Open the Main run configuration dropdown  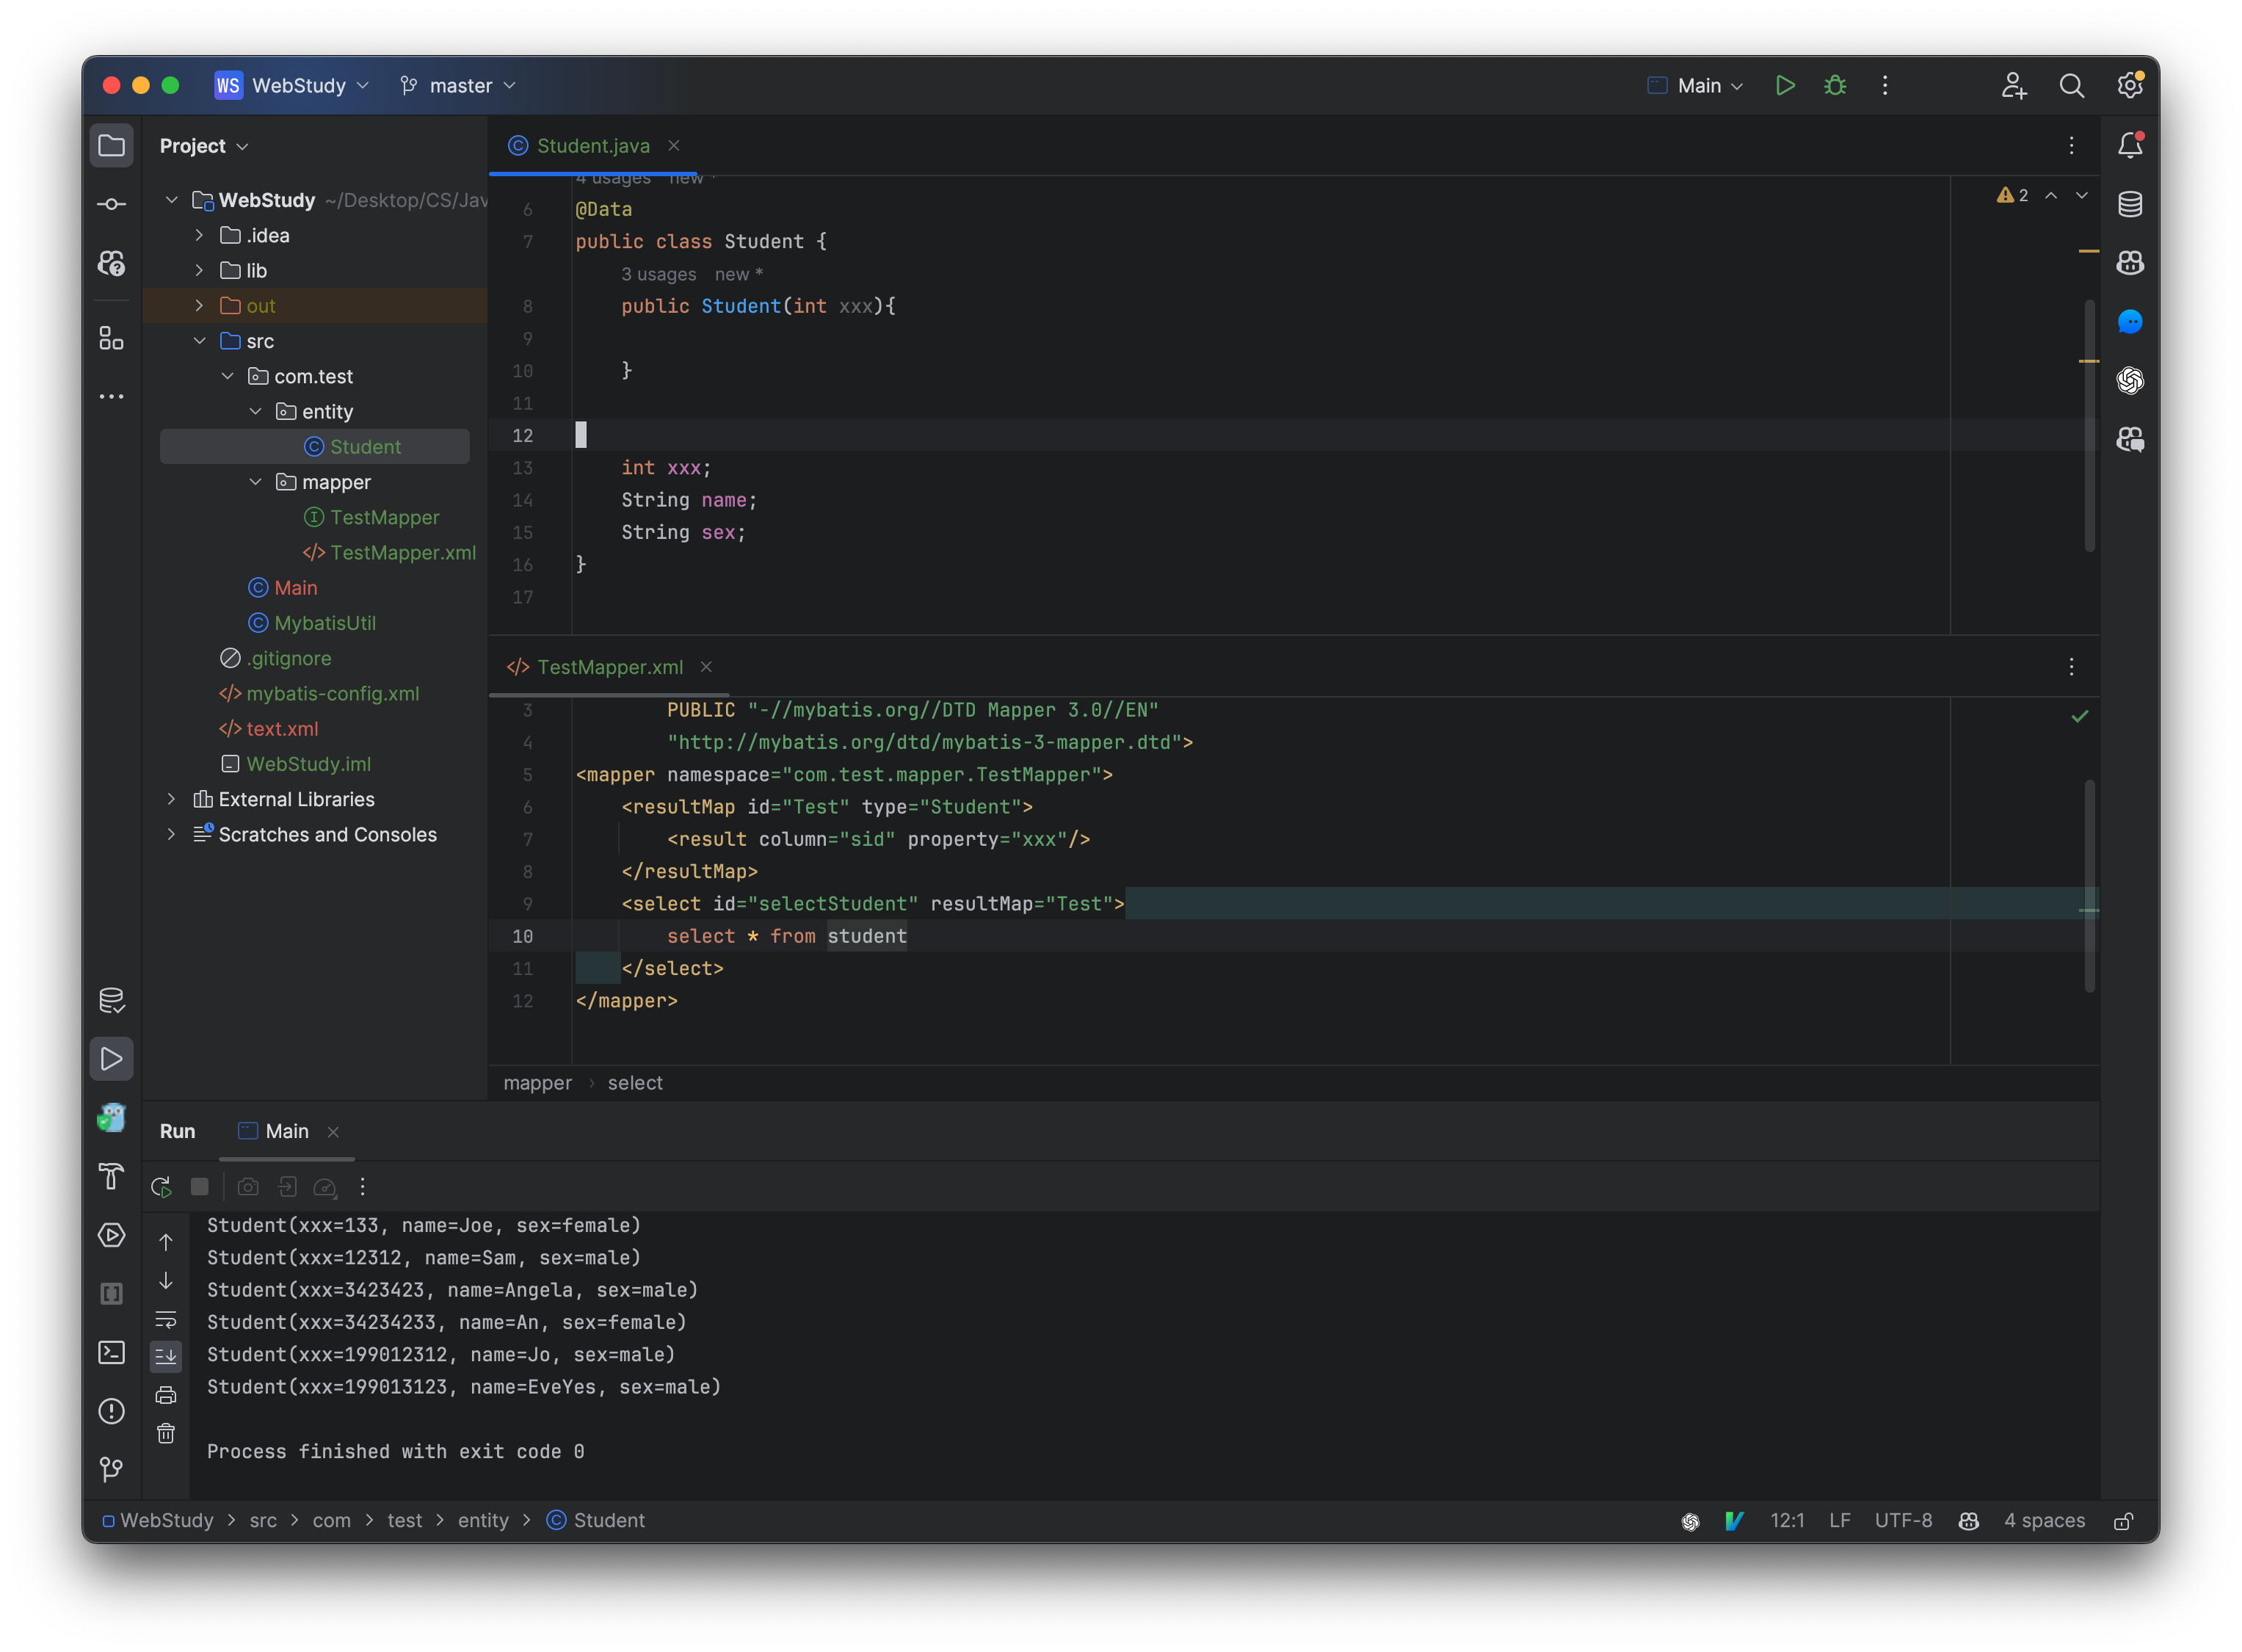pyautogui.click(x=1695, y=86)
